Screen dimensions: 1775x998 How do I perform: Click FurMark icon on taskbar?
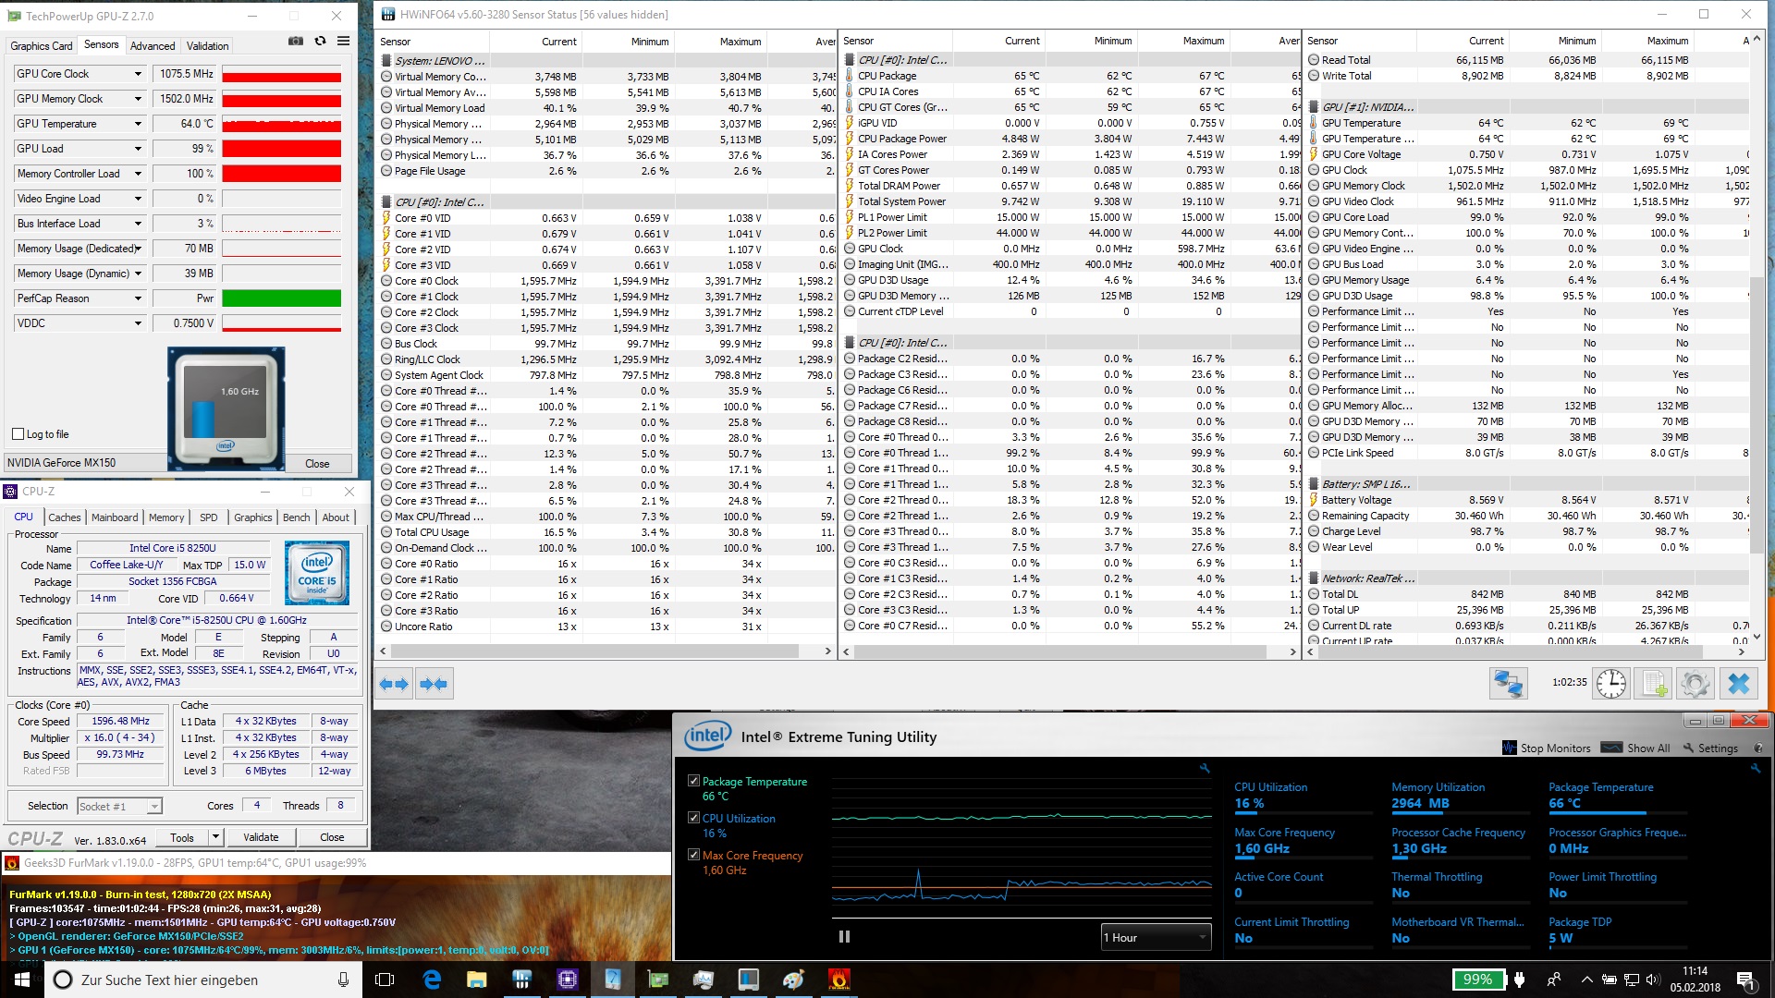pos(839,980)
